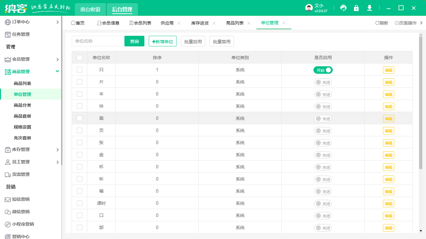Screen dimensions: 426x239
Task: Click the user avatar 艾小
Action: [309, 8]
